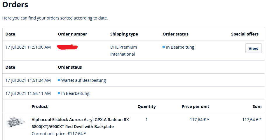Viewport: 267px width, 140px height.
Task: Click the 'Order status' column header
Action: (x=175, y=34)
